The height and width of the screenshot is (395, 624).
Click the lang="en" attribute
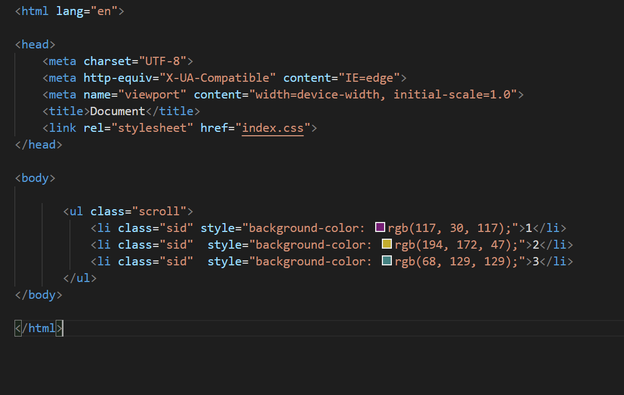87,11
